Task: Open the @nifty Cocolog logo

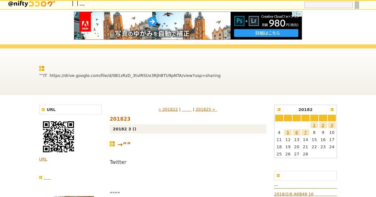Action: tap(32, 4)
